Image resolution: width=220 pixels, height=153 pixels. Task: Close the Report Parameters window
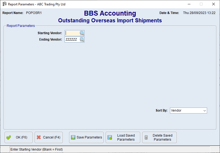[x=213, y=4]
